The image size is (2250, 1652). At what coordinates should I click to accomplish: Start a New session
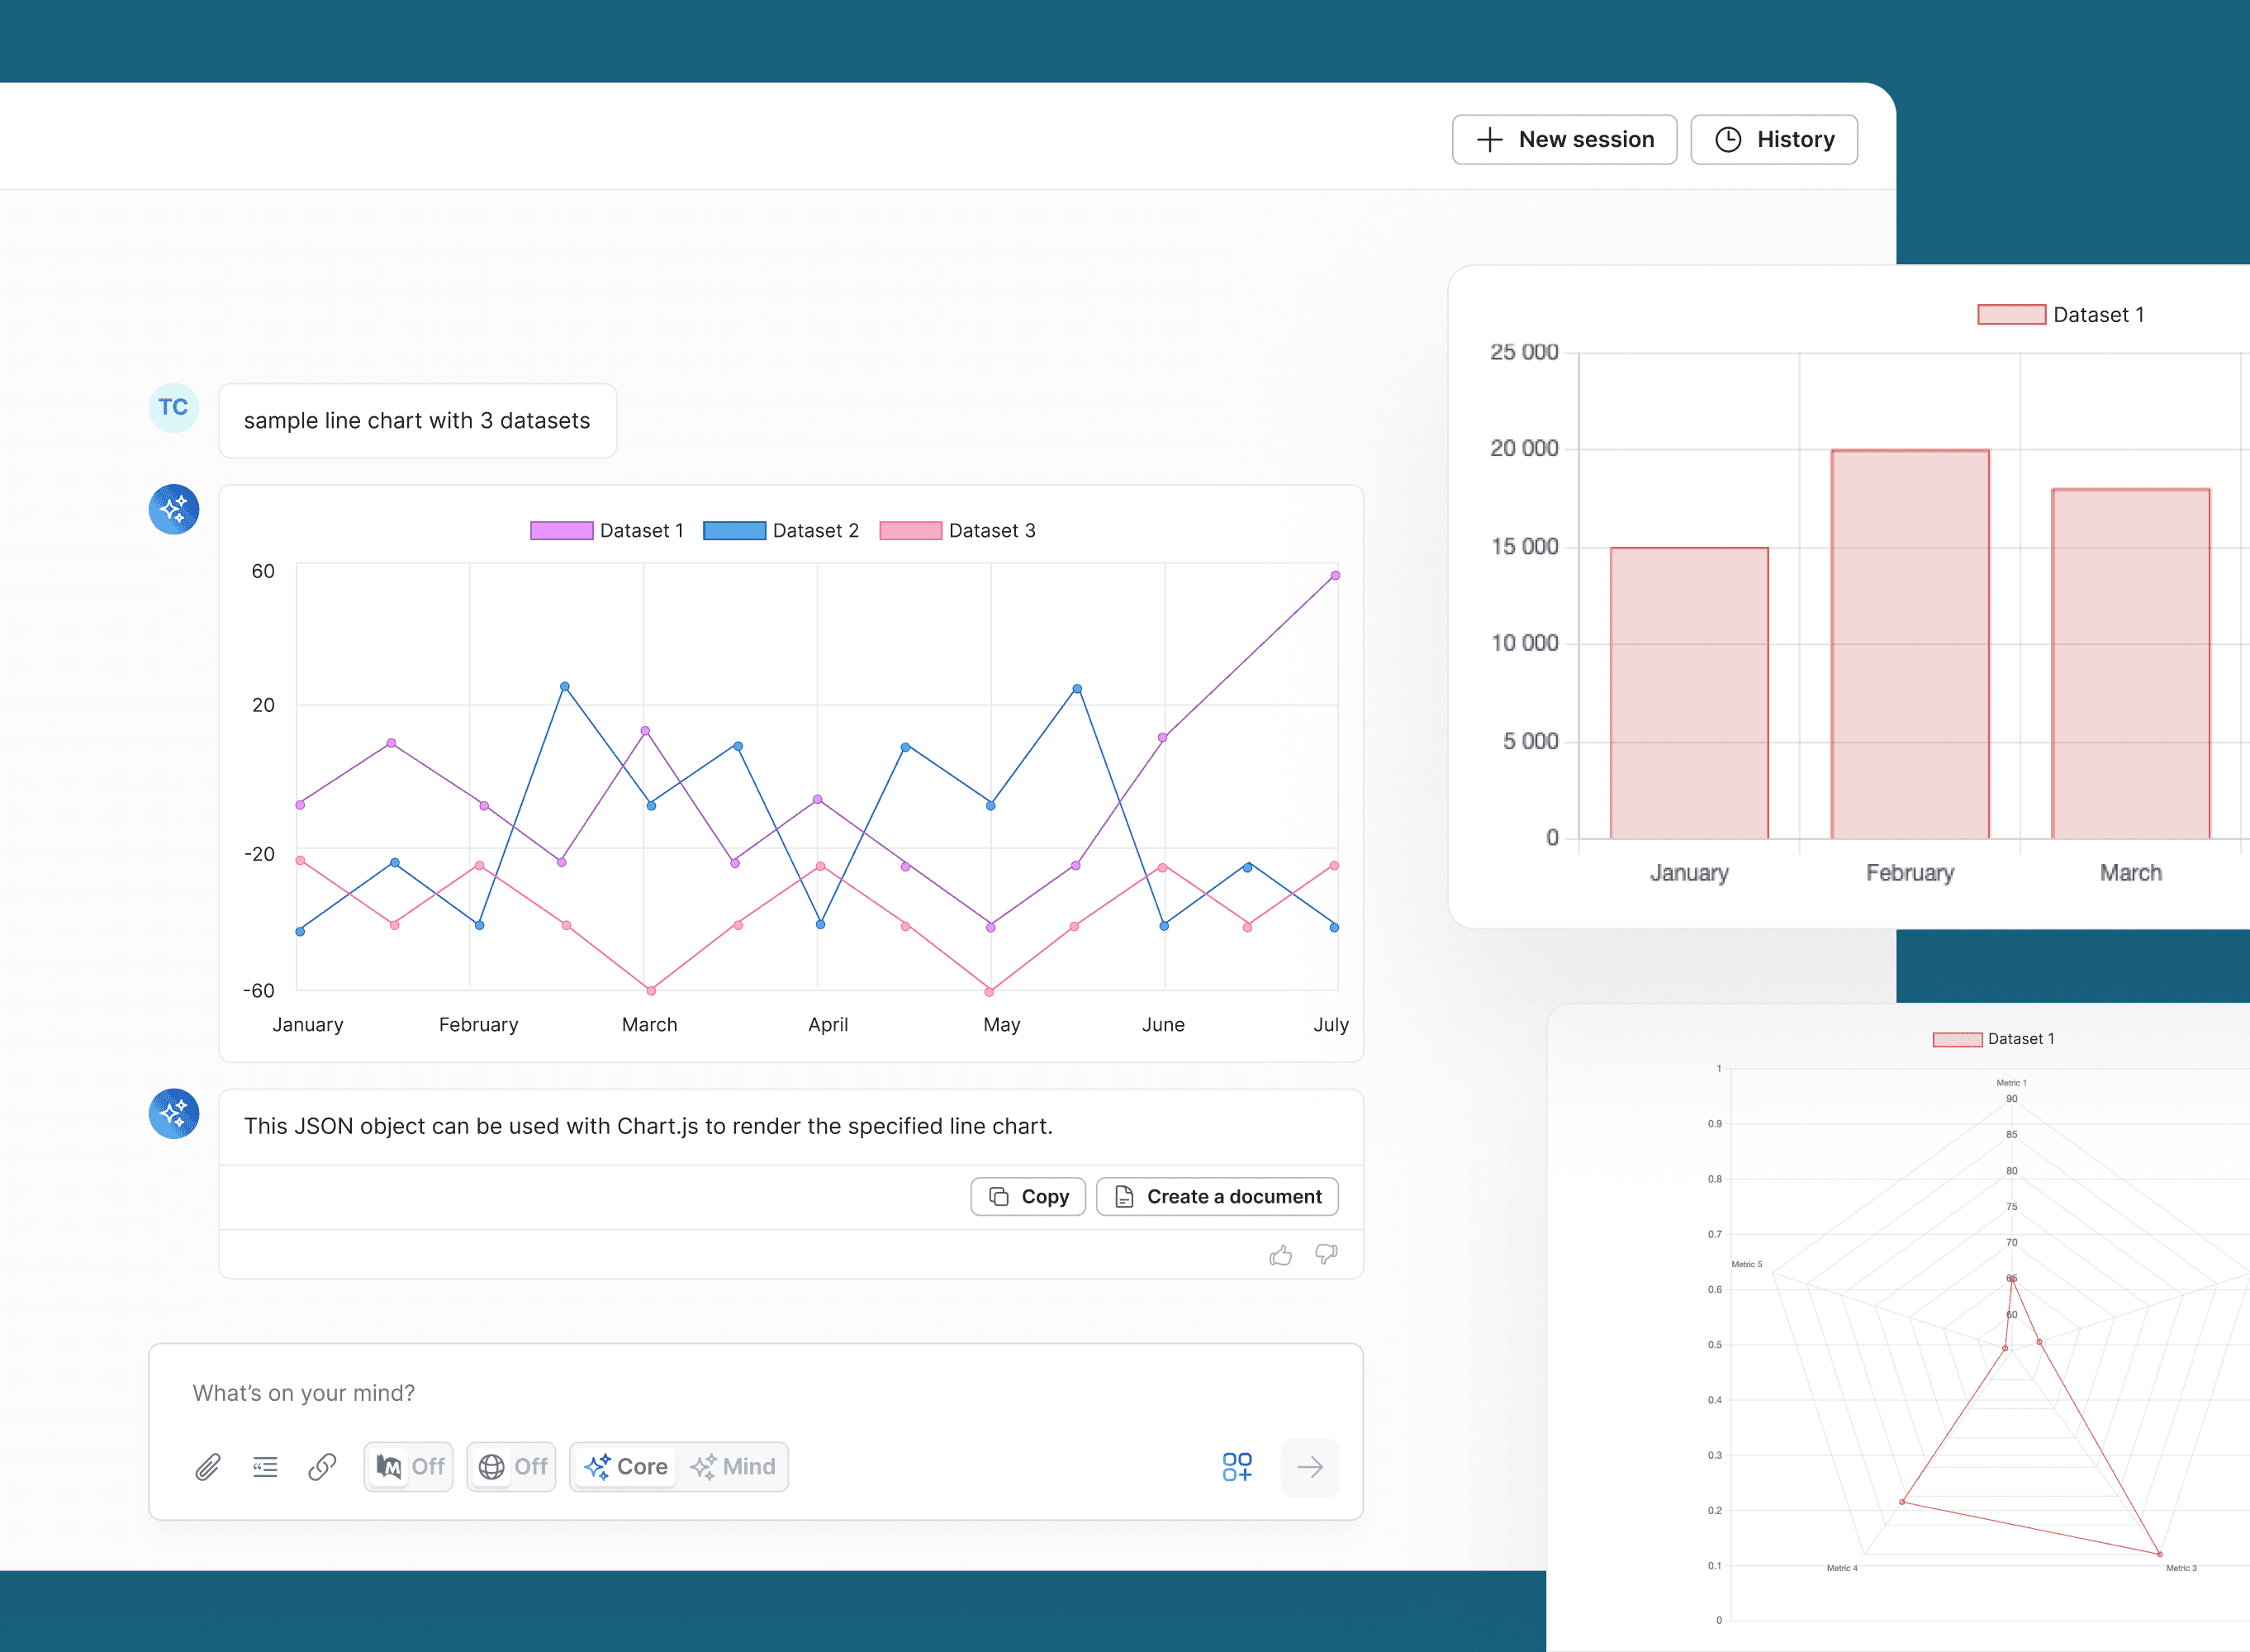point(1564,139)
